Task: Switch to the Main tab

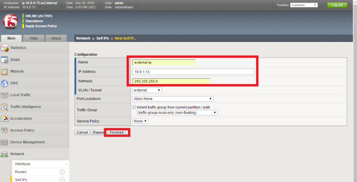Action: click(x=11, y=38)
